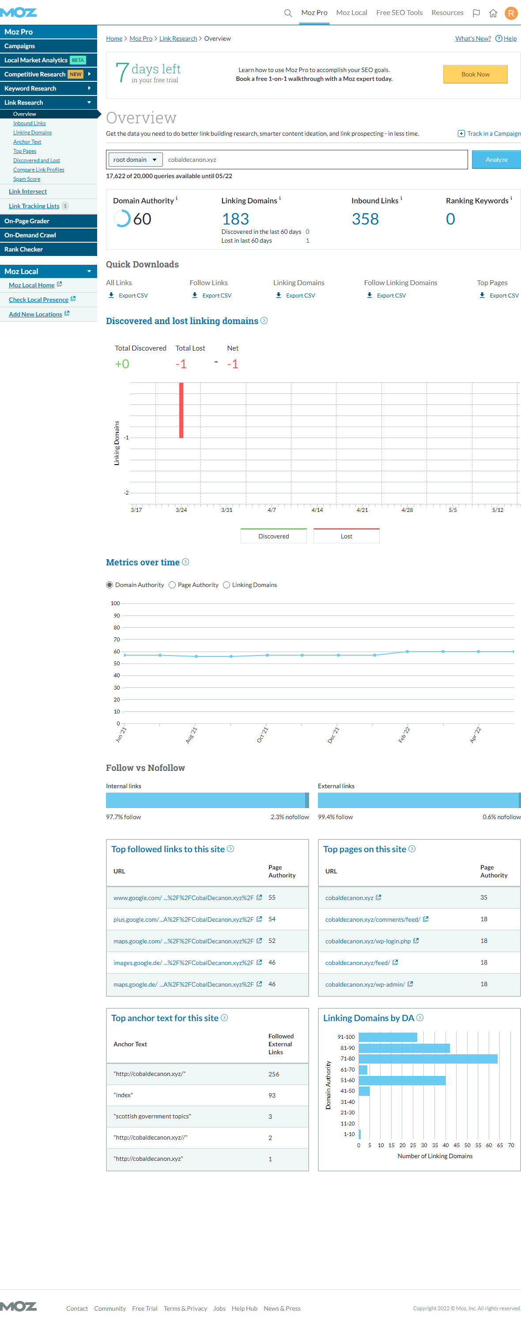
Task: Click the Analyze button
Action: click(x=496, y=160)
